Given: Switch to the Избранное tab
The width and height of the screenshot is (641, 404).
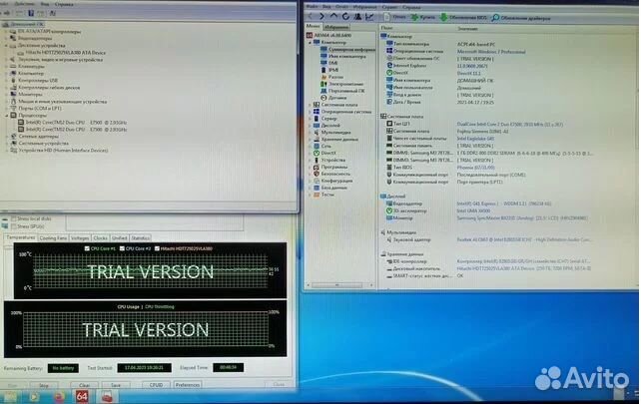Looking at the screenshot, I should (x=336, y=27).
